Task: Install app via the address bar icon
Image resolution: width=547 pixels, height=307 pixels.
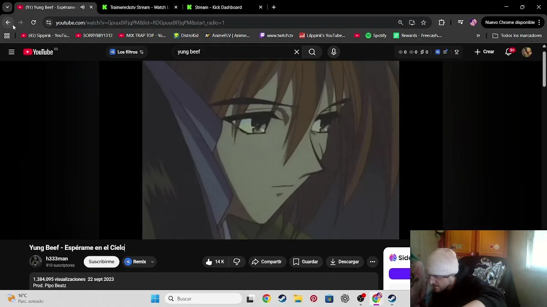Action: [x=412, y=23]
